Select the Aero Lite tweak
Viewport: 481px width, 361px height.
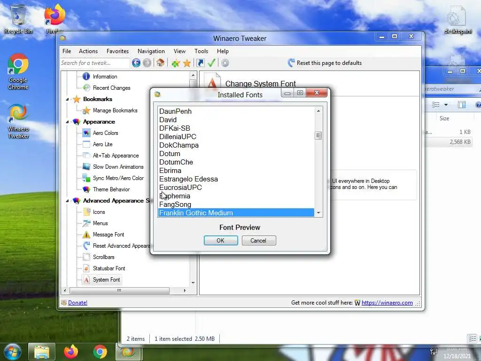pyautogui.click(x=102, y=144)
